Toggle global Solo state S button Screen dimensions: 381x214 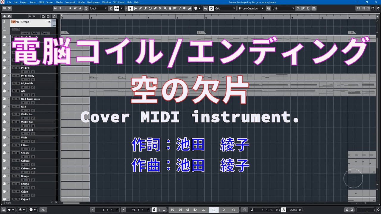[x=60, y=8]
